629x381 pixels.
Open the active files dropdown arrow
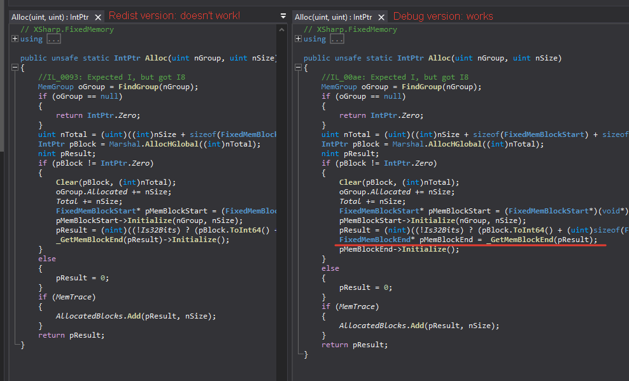coord(282,15)
